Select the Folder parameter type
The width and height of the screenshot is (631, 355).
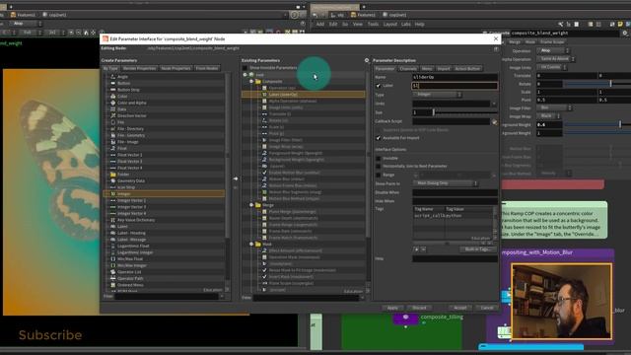coord(123,175)
